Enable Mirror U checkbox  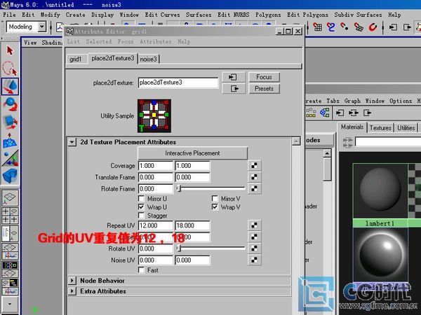141,199
